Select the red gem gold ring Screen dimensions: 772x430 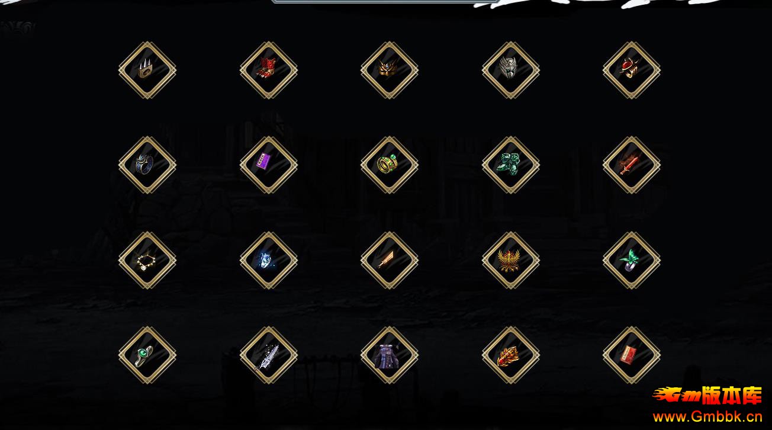click(632, 70)
